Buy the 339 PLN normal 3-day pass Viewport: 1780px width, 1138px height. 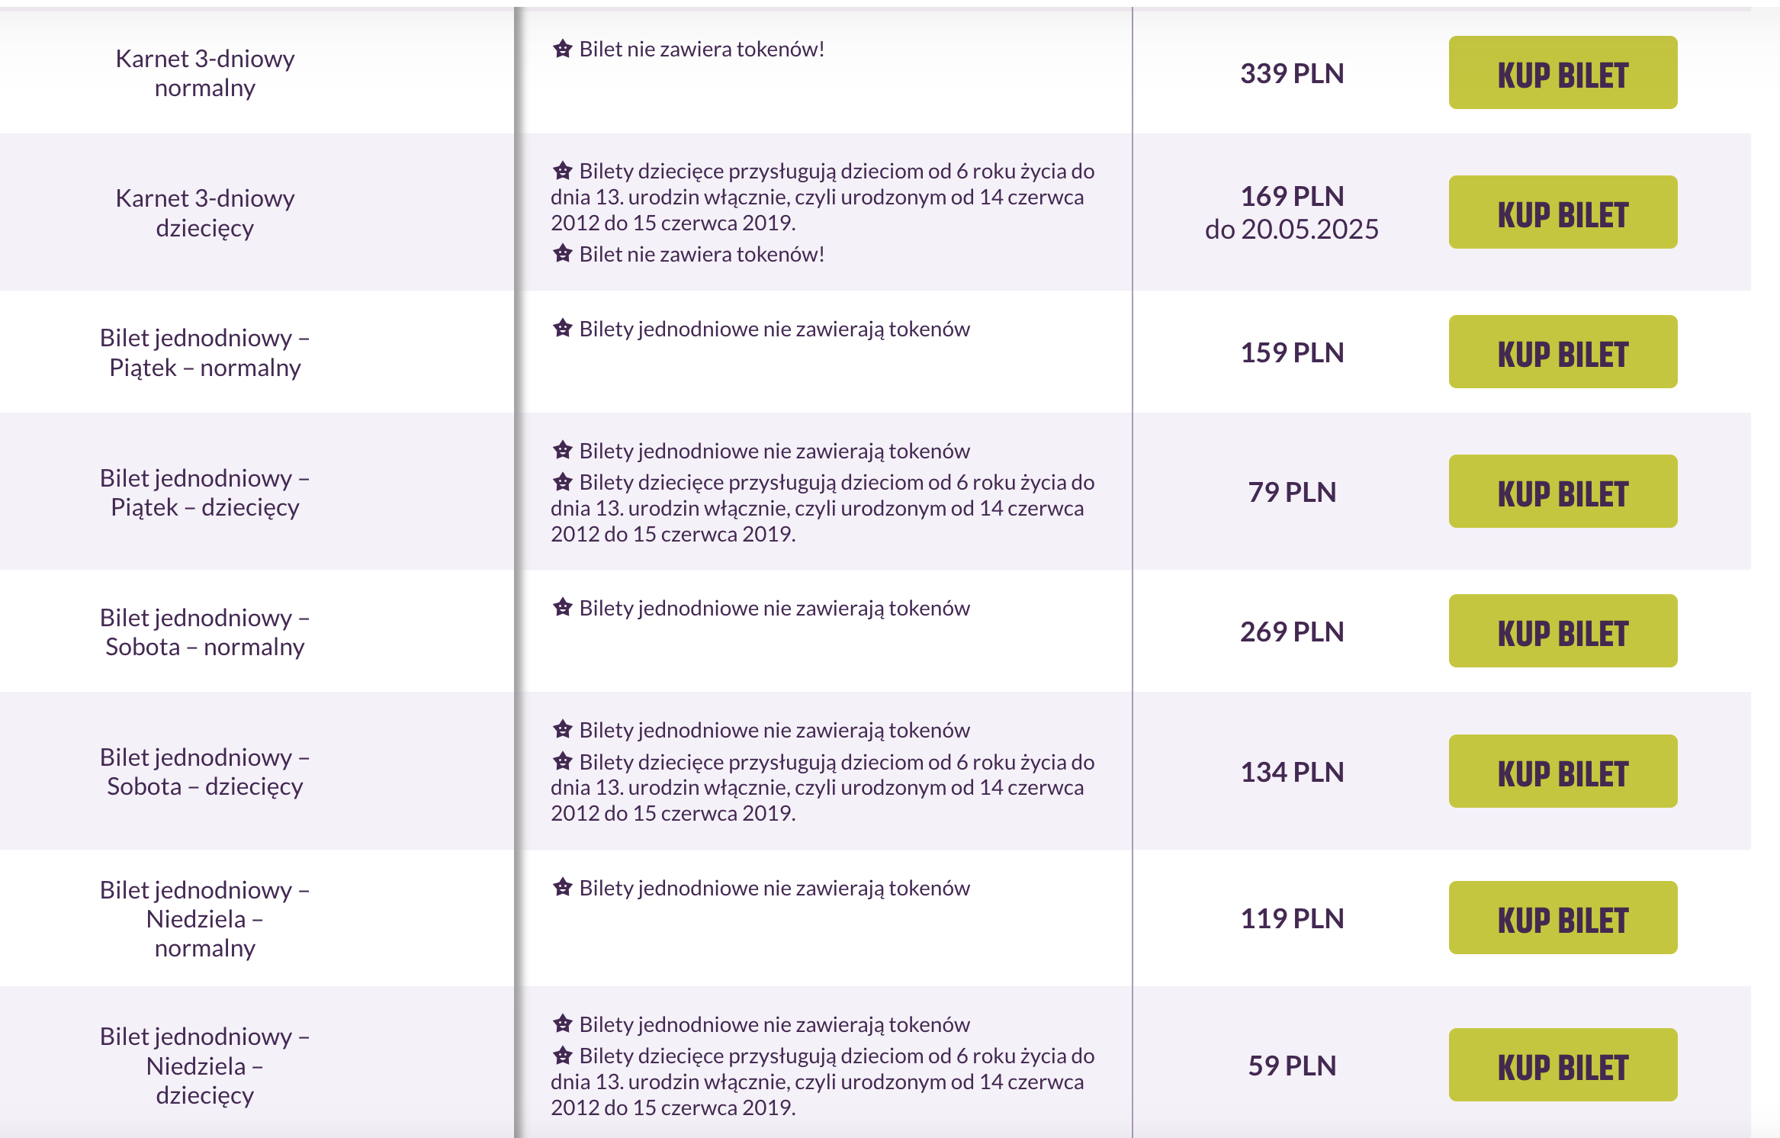1562,73
